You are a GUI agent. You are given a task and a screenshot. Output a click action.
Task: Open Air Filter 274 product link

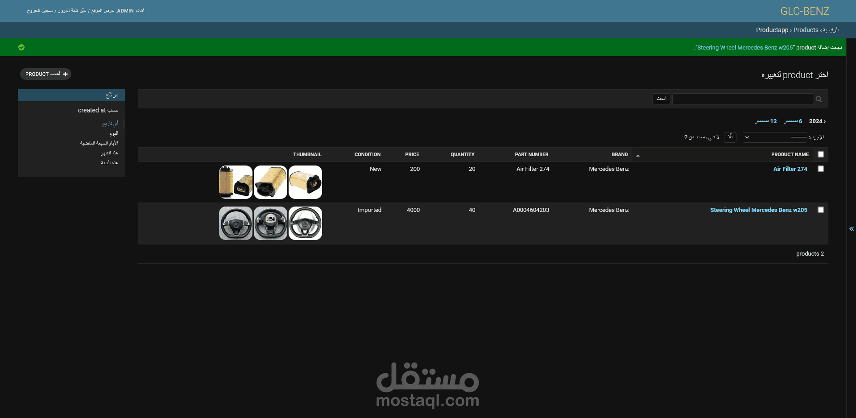(790, 169)
